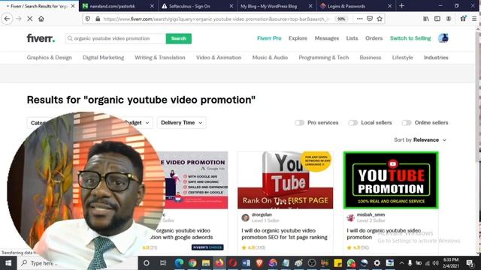The image size is (481, 270).
Task: Open File Explorer from taskbar
Action: (206, 263)
